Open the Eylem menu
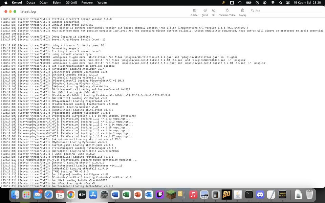 click(x=57, y=3)
